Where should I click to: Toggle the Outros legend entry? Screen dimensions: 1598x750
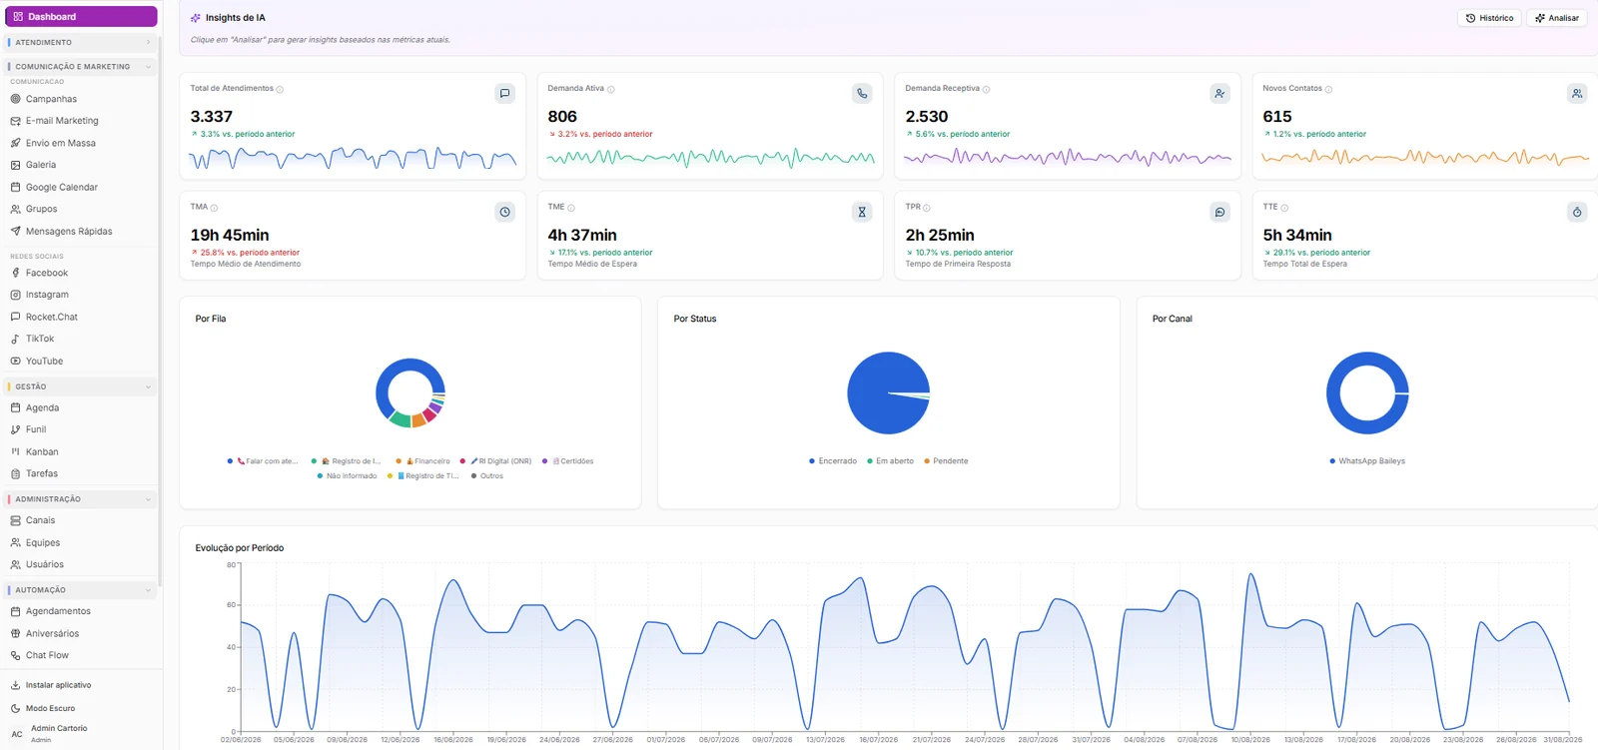(x=487, y=476)
